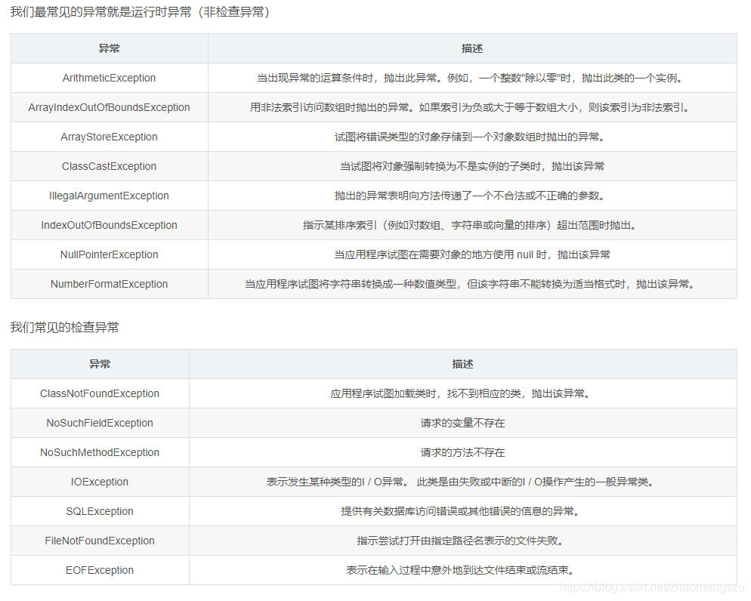Image resolution: width=751 pixels, height=601 pixels.
Task: Select NumberFormatException text
Action: coord(110,284)
